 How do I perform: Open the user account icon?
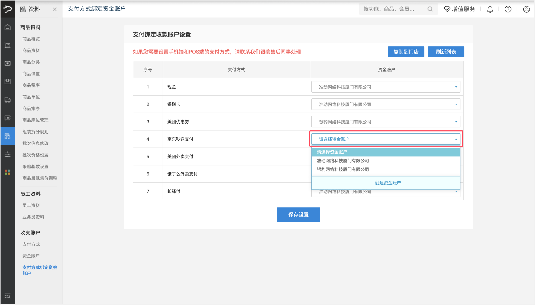526,9
